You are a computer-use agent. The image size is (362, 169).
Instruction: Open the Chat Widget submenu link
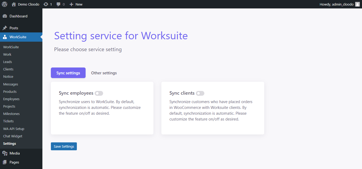pos(13,136)
